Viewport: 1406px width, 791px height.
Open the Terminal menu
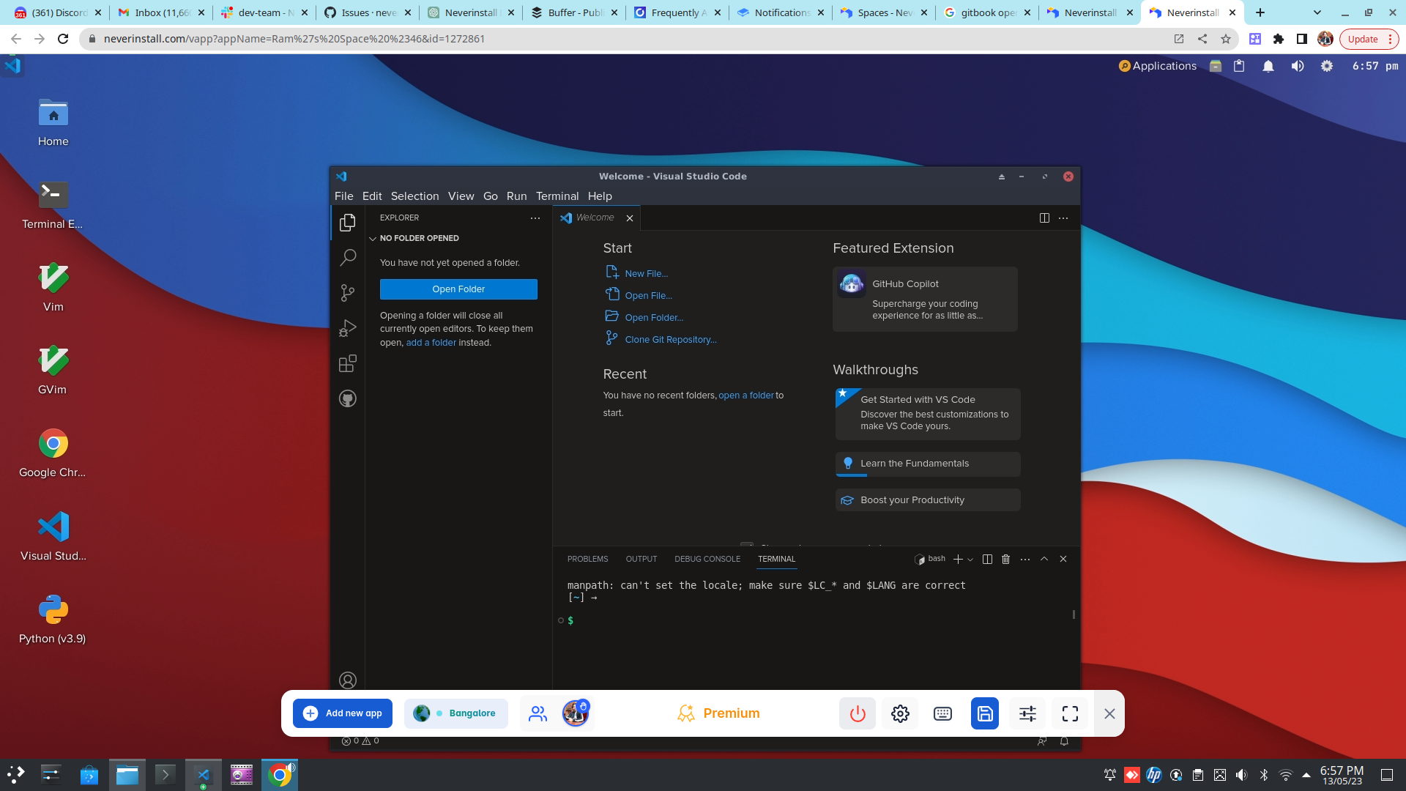coord(557,196)
